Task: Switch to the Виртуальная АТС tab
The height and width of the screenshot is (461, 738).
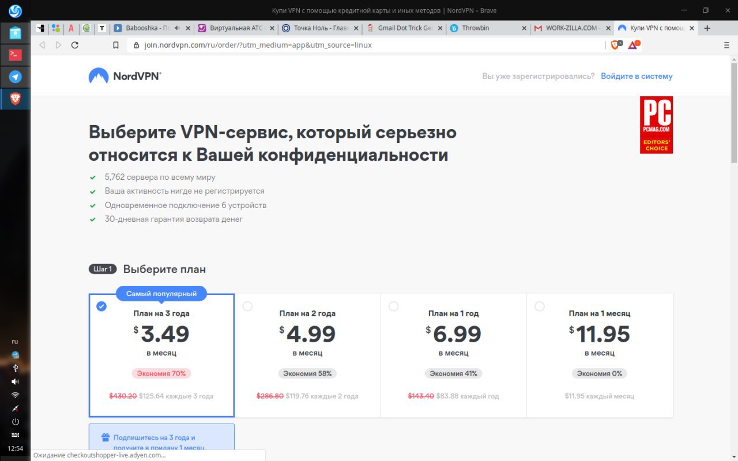Action: 235,28
